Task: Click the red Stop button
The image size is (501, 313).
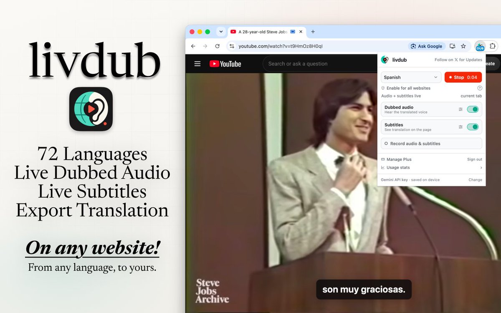Action: (463, 77)
